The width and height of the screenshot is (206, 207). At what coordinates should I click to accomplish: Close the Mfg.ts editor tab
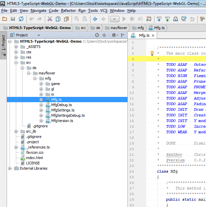tap(153, 35)
